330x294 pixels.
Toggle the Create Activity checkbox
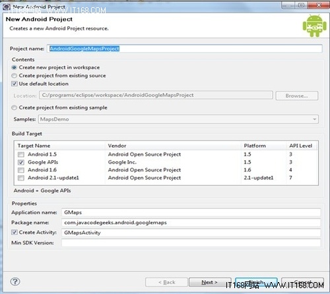[x=15, y=232]
